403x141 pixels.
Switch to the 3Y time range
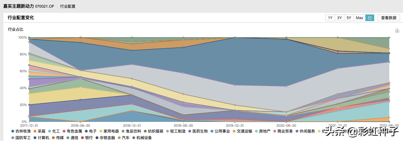[339, 18]
